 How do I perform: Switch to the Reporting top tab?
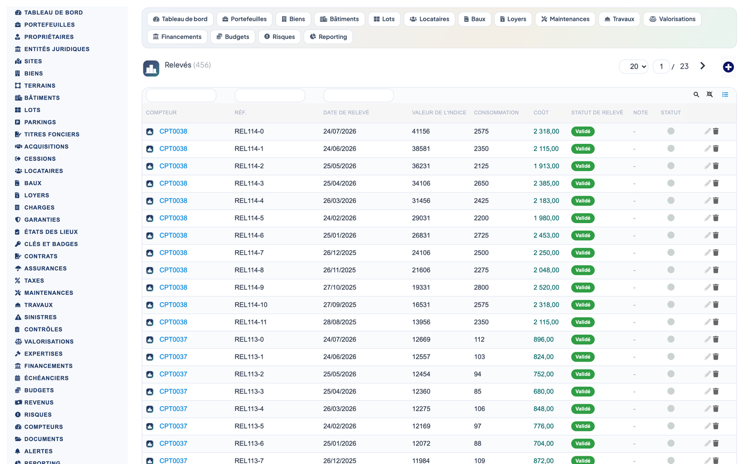tap(328, 37)
